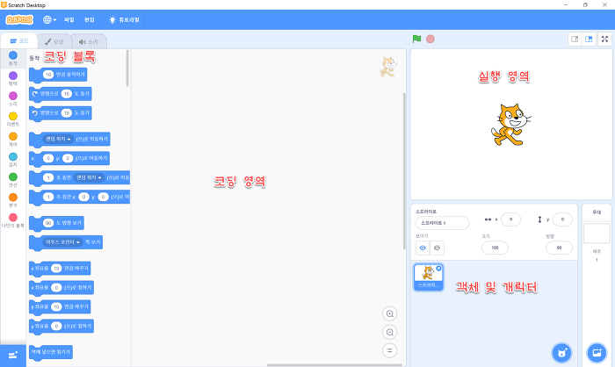Switch to small stage layout
The width and height of the screenshot is (615, 367).
click(x=575, y=39)
